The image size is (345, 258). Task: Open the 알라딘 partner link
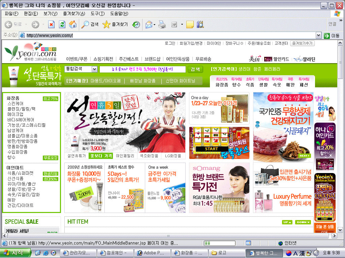click(x=305, y=59)
